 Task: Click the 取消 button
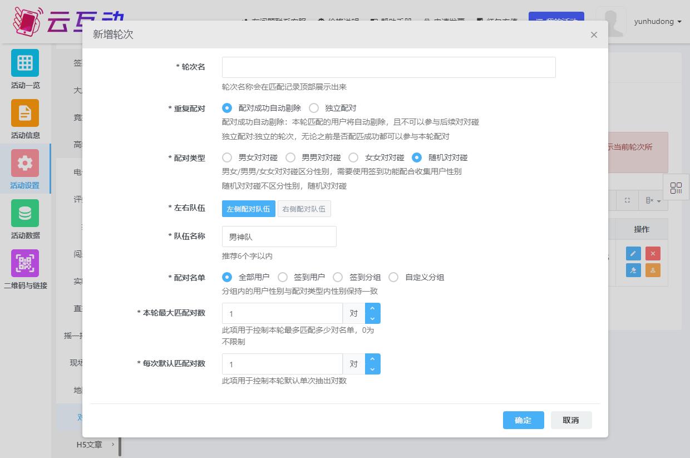click(571, 420)
